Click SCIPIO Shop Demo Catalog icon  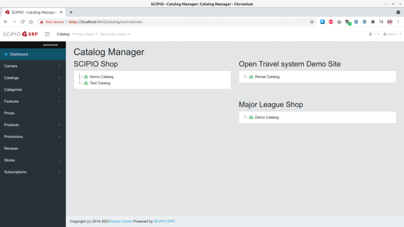click(86, 77)
